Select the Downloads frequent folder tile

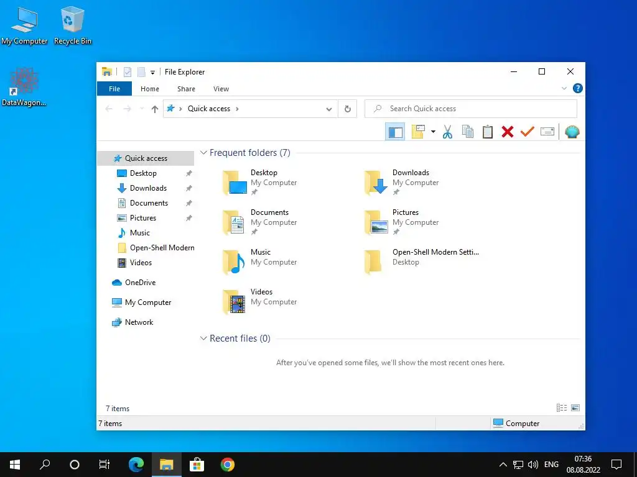402,182
